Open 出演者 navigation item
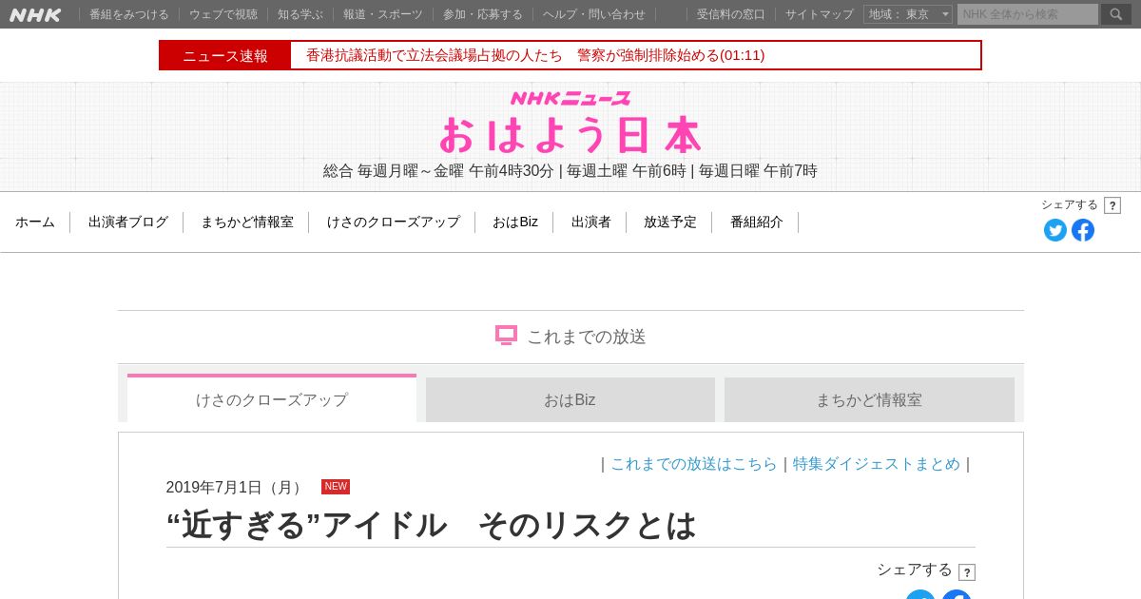Image resolution: width=1141 pixels, height=599 pixels. click(x=591, y=222)
